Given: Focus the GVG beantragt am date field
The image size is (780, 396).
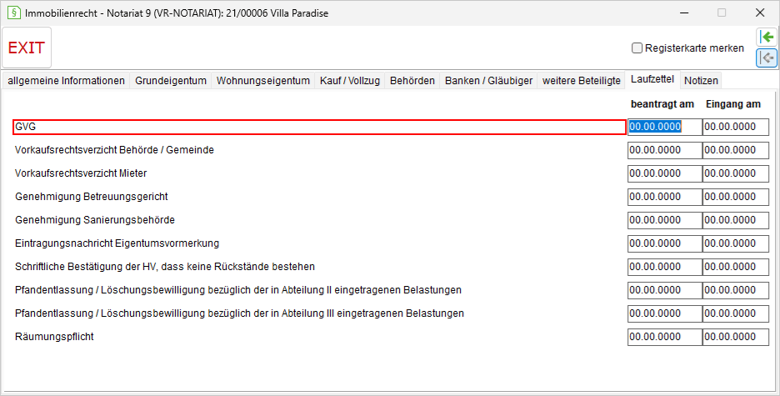Looking at the screenshot, I should pyautogui.click(x=665, y=127).
